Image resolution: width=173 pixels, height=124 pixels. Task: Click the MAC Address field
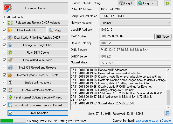[x=127, y=36]
